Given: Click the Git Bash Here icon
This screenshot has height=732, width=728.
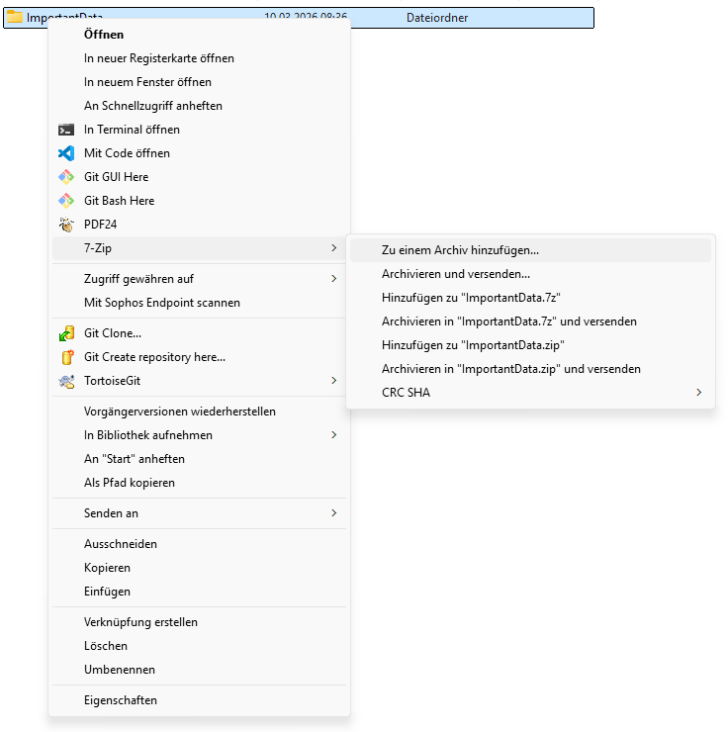Looking at the screenshot, I should [x=66, y=201].
